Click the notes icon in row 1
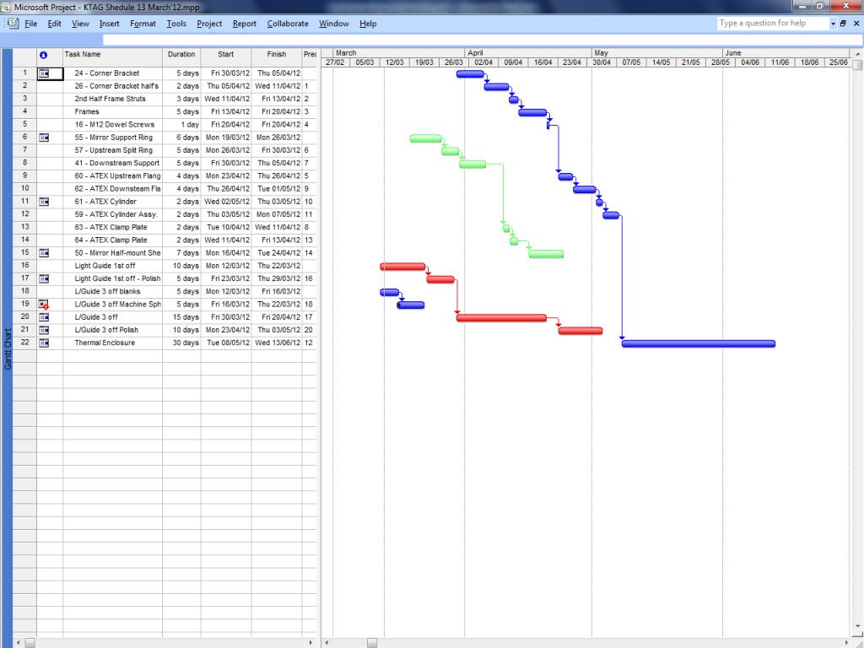Image resolution: width=864 pixels, height=648 pixels. (x=44, y=73)
